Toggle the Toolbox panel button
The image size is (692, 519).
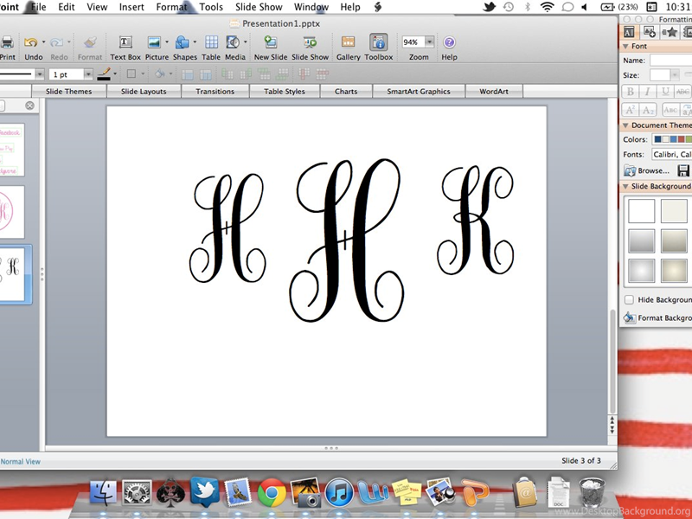(x=378, y=42)
